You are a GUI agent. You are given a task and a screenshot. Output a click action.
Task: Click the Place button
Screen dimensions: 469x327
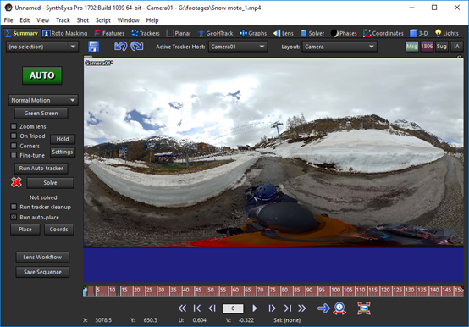25,230
